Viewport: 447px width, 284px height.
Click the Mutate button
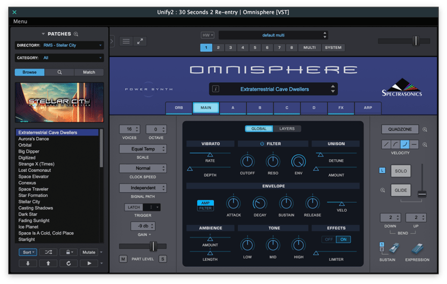[89, 252]
